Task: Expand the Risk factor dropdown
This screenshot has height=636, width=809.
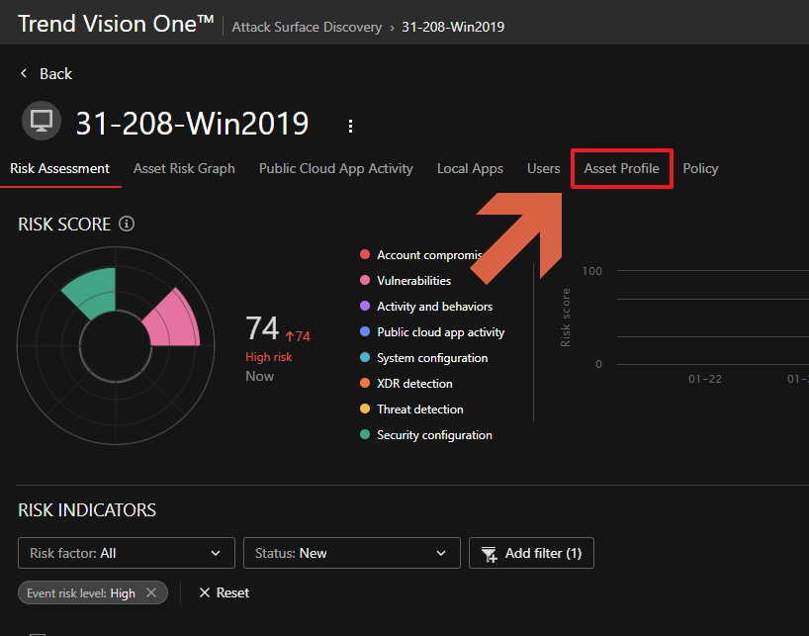Action: click(126, 553)
